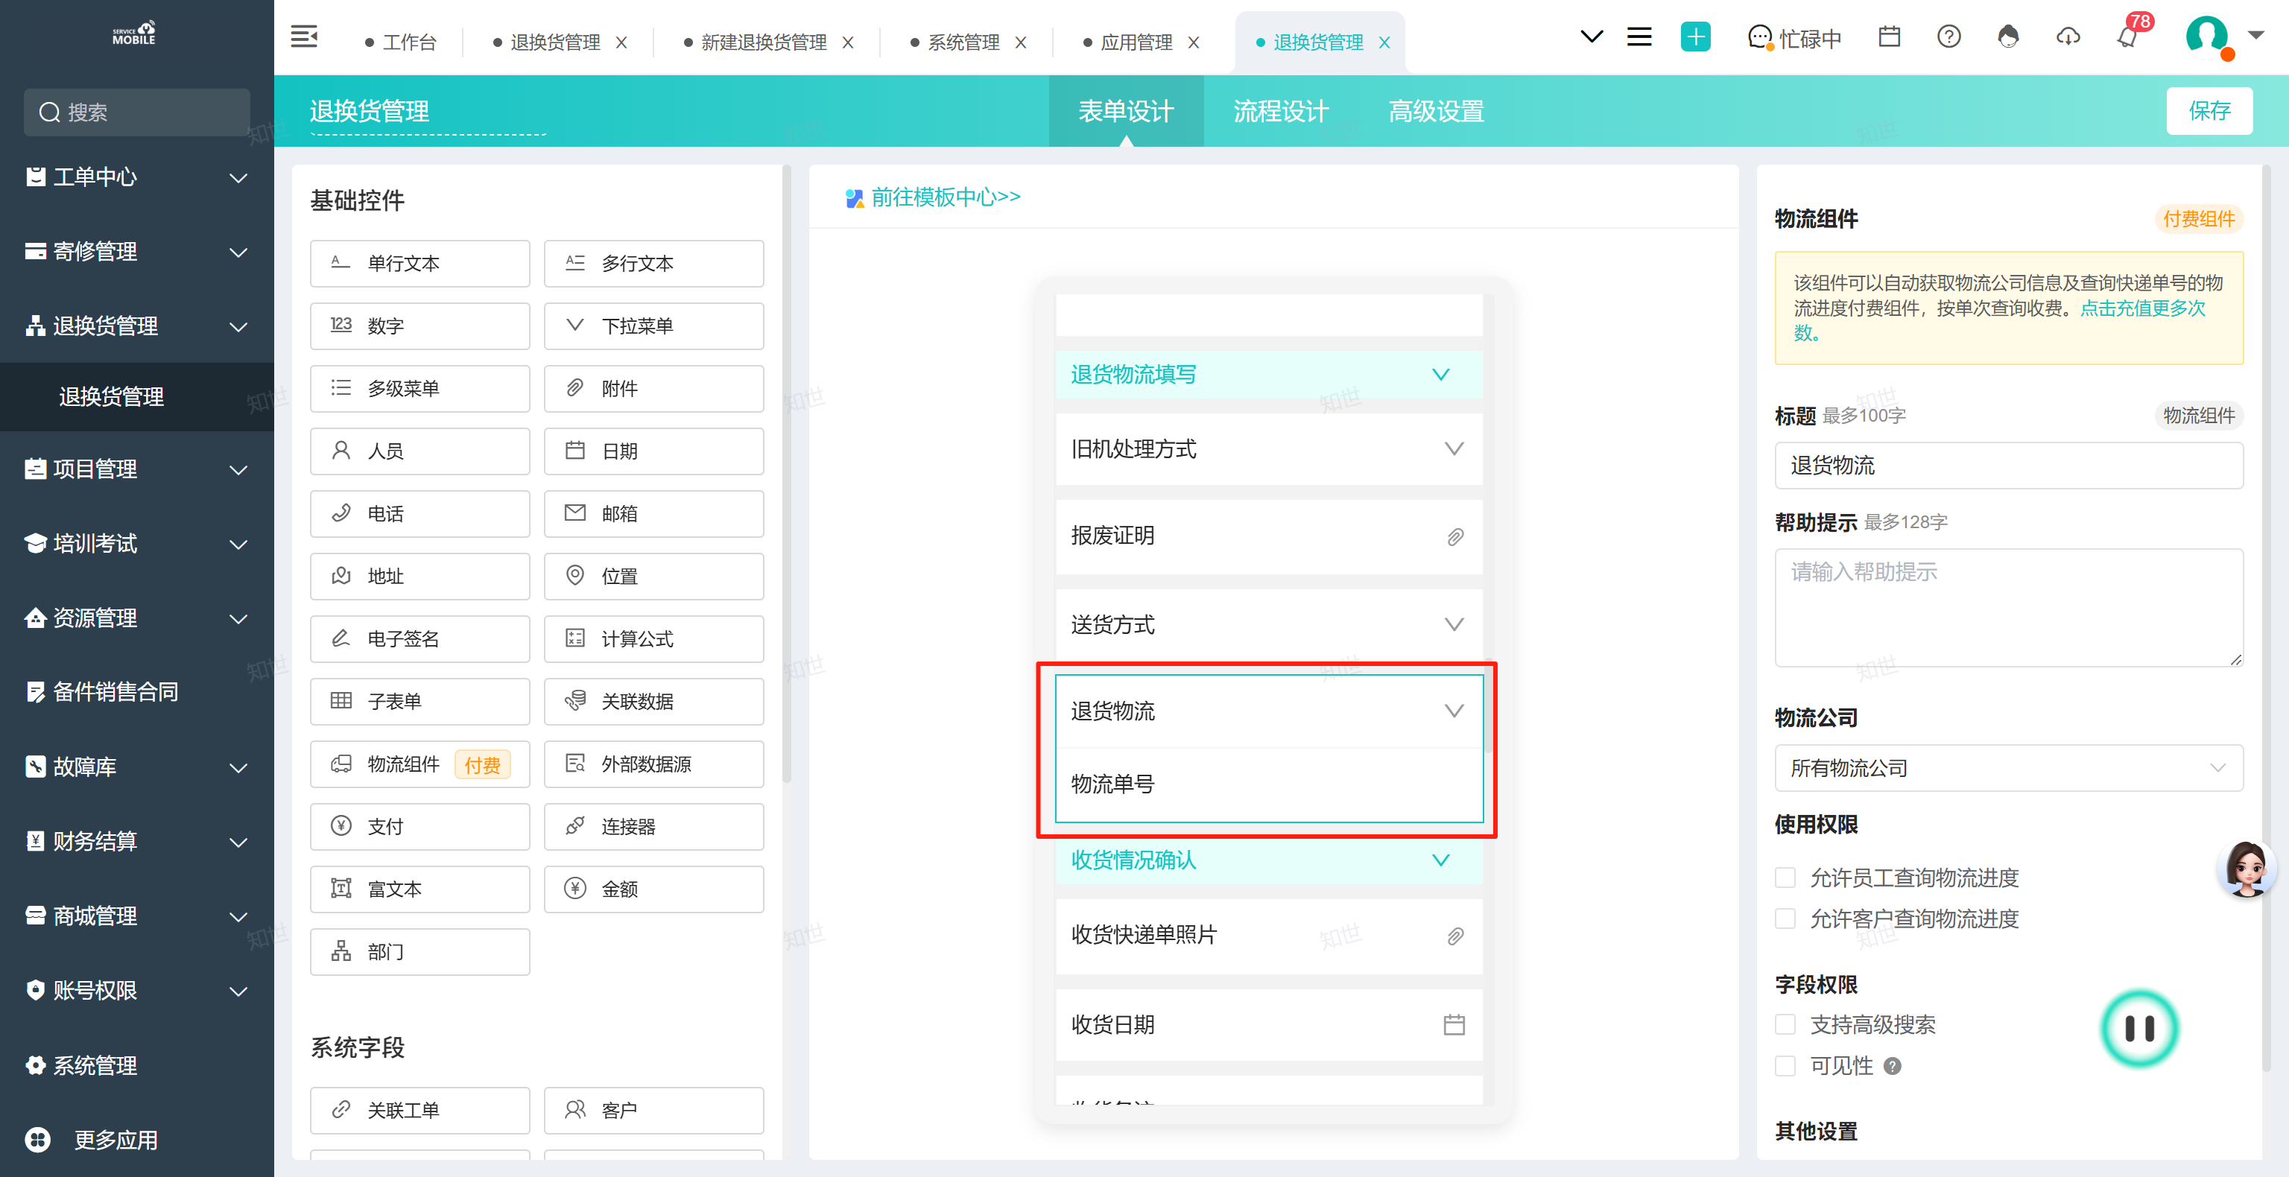Open the 物流公司 dropdown 所有物流公司

coord(2008,768)
